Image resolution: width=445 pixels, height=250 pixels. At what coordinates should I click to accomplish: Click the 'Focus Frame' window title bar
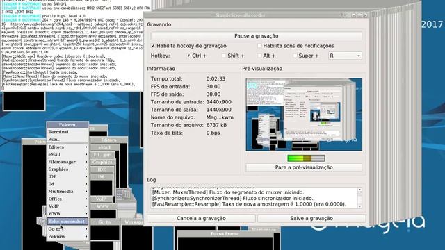tap(225, 234)
